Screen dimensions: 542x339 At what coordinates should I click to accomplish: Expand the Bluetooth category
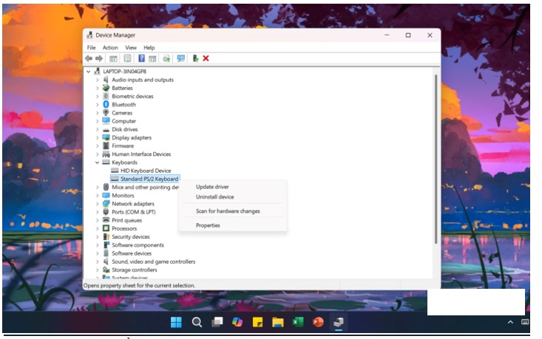coord(97,105)
